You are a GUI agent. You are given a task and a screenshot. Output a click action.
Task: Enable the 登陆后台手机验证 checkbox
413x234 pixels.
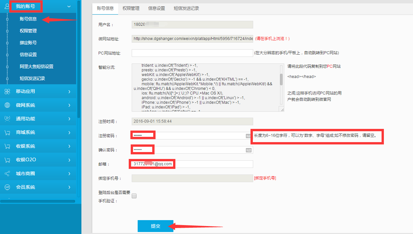[x=134, y=196]
